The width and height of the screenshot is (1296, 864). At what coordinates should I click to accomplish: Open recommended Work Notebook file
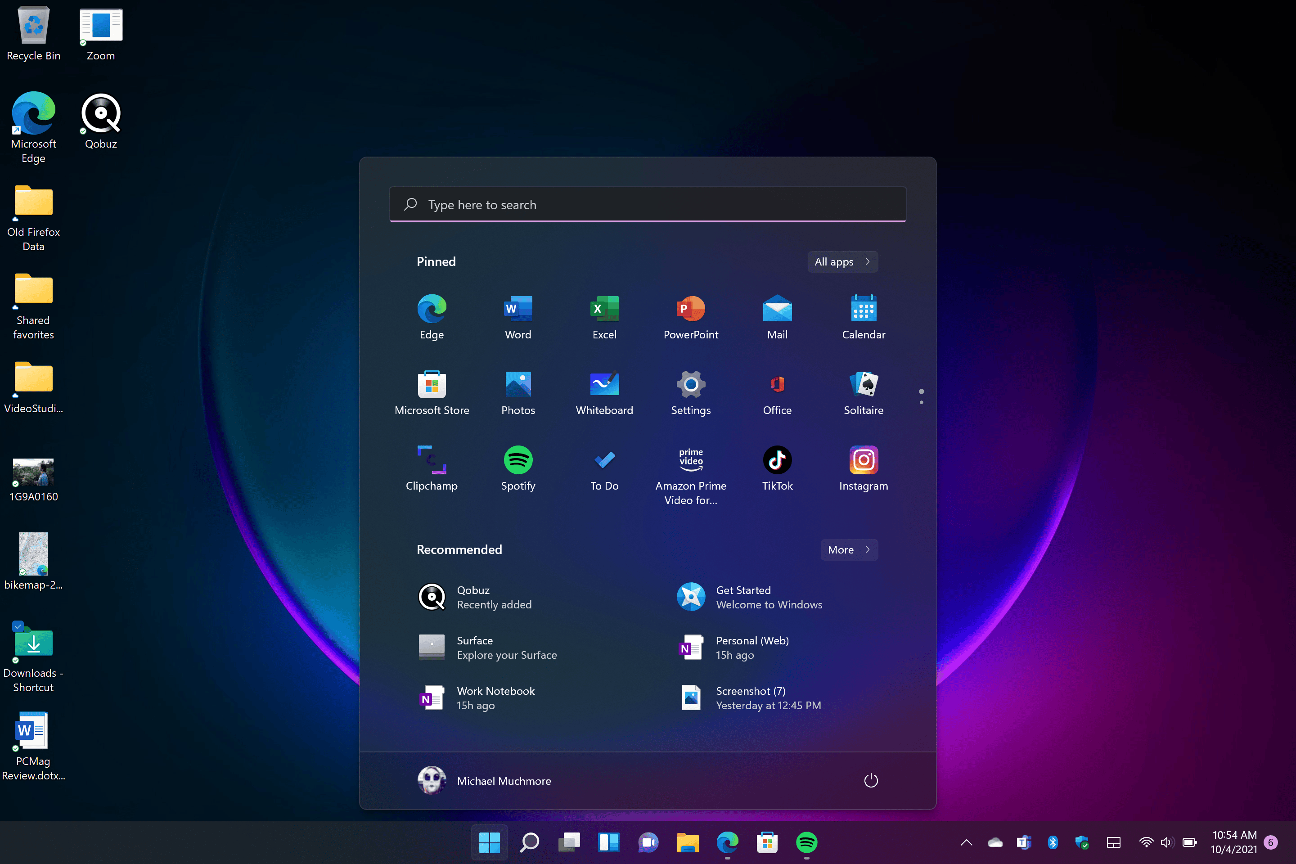click(495, 697)
